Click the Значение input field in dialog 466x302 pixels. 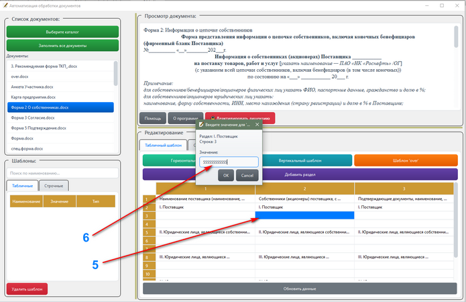coord(229,162)
